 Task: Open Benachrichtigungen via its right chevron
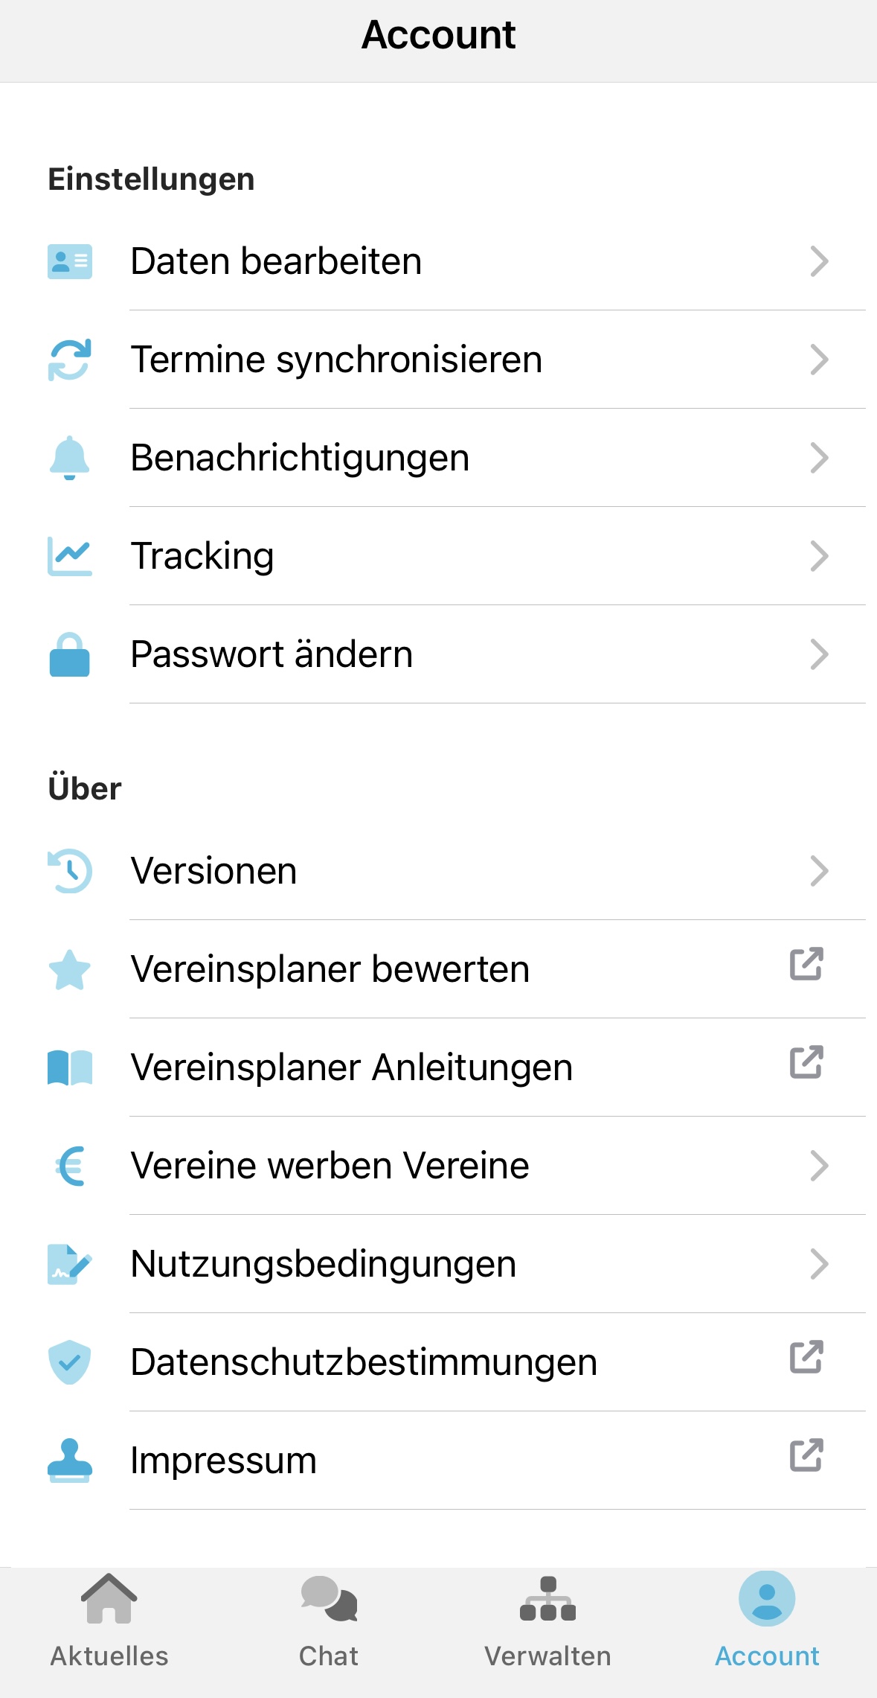tap(819, 458)
